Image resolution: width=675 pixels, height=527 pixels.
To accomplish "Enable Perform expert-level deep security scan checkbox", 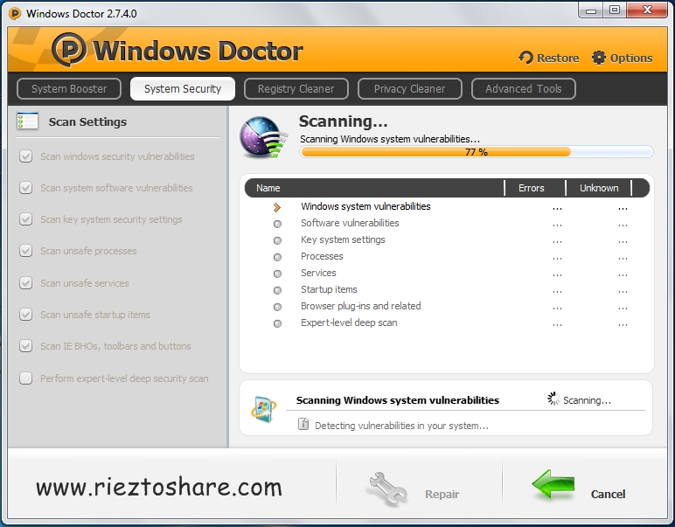I will pos(26,378).
